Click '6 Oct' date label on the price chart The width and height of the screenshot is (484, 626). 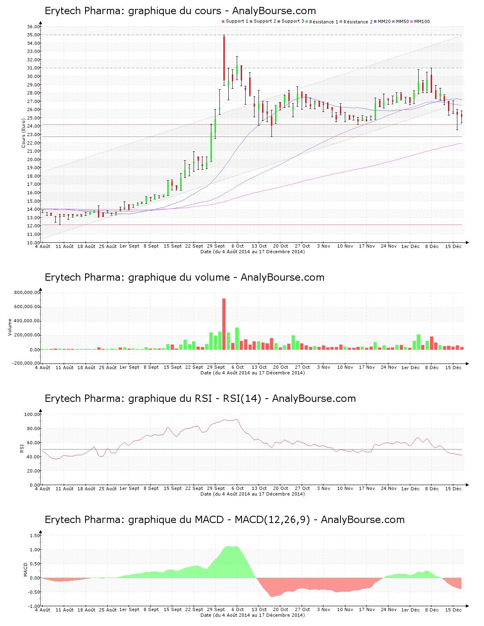(x=238, y=246)
